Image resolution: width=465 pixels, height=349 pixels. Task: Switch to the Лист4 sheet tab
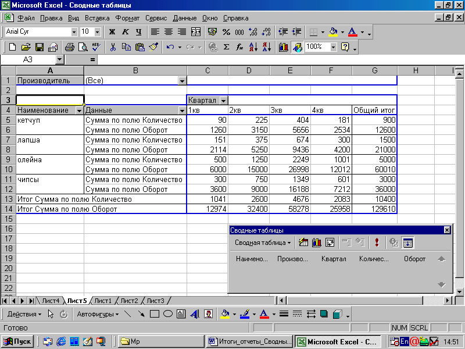[51, 301]
